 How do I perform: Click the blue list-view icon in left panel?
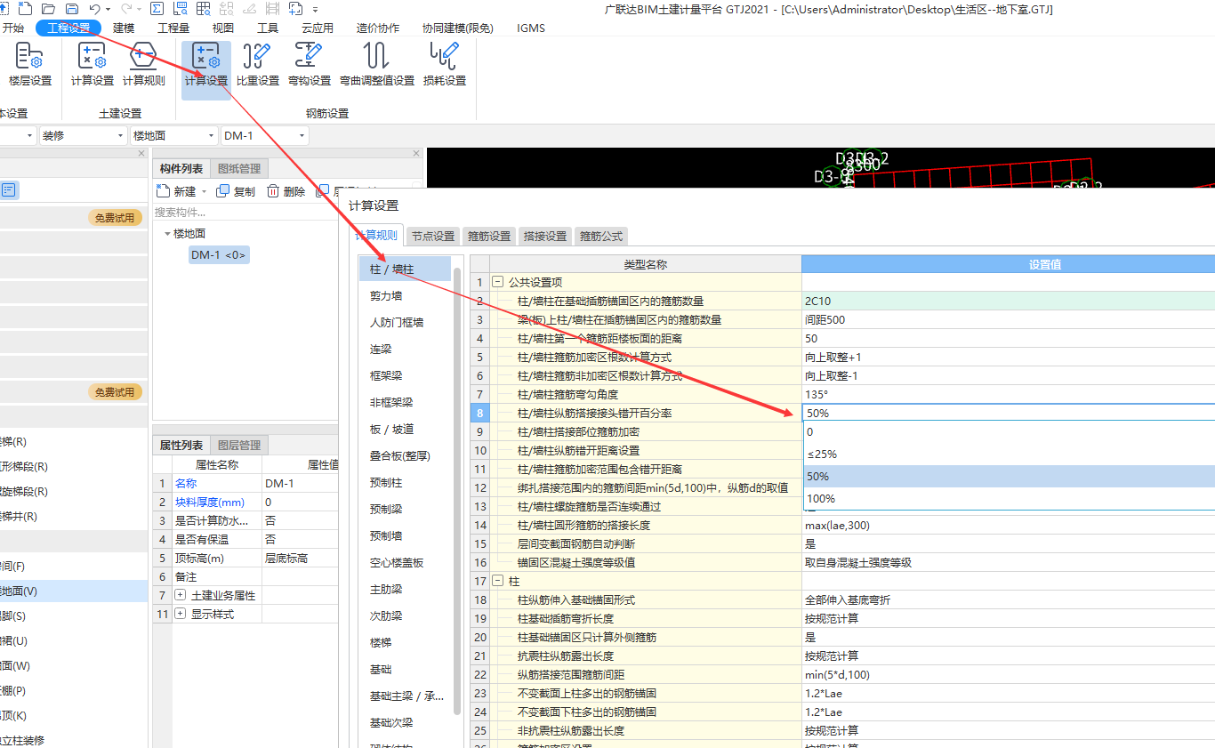9,189
